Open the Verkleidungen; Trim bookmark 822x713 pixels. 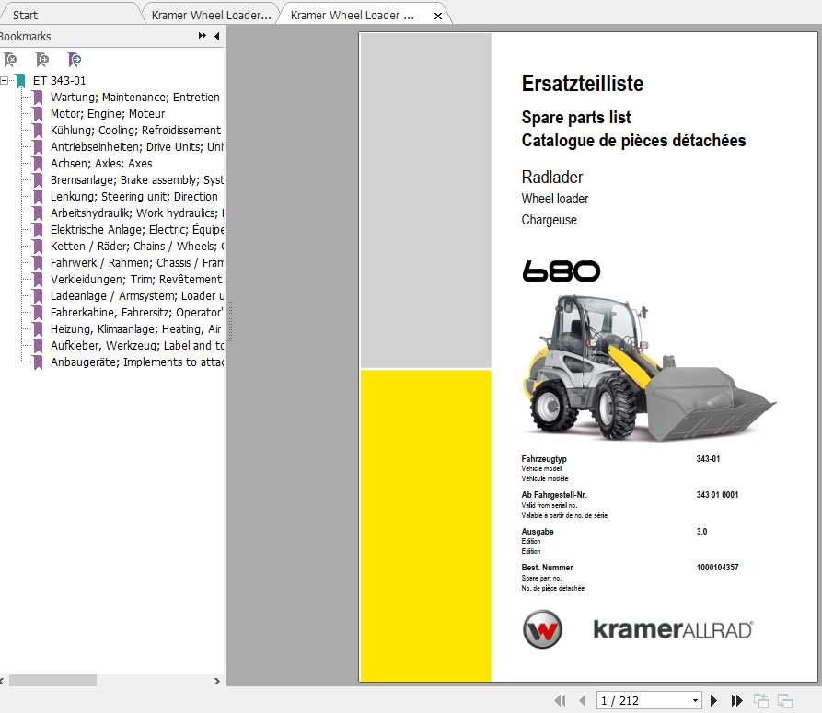pos(136,280)
